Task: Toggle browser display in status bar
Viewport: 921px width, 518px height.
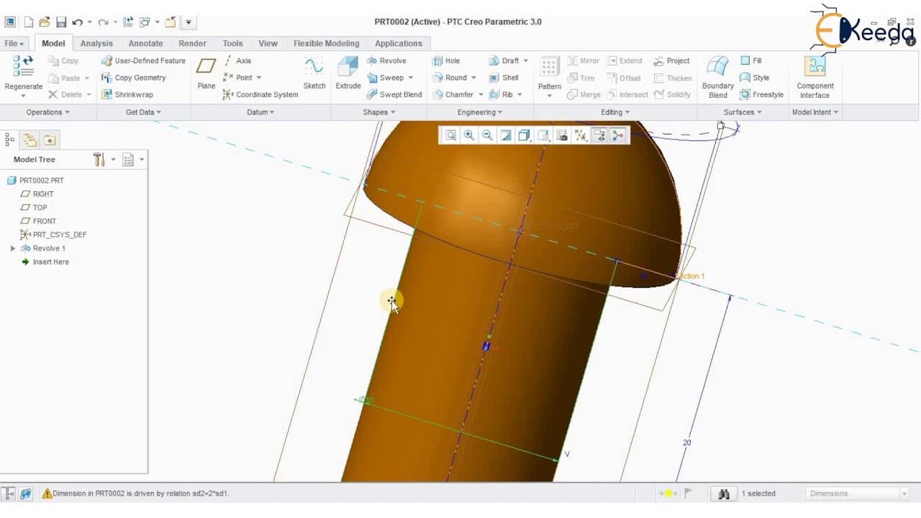Action: (x=26, y=494)
